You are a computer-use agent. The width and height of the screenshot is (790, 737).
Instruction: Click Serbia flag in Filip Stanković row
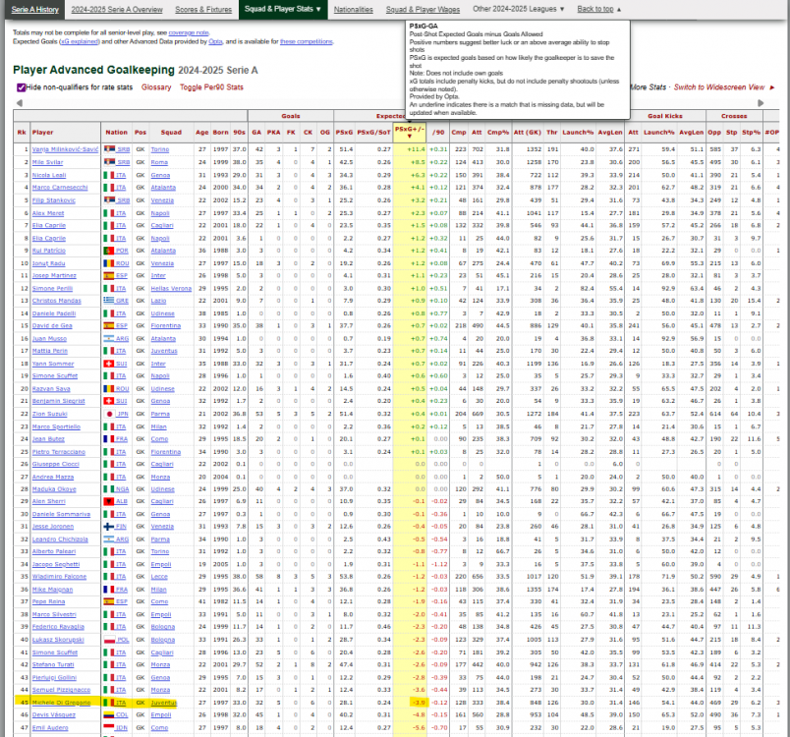tap(109, 200)
